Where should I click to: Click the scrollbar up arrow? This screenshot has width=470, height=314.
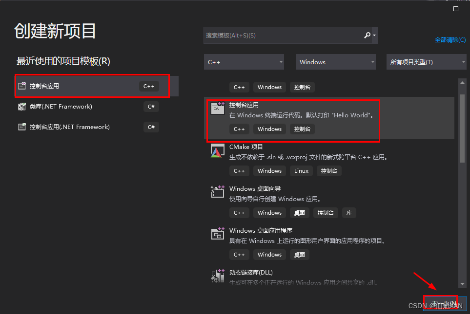pyautogui.click(x=462, y=83)
